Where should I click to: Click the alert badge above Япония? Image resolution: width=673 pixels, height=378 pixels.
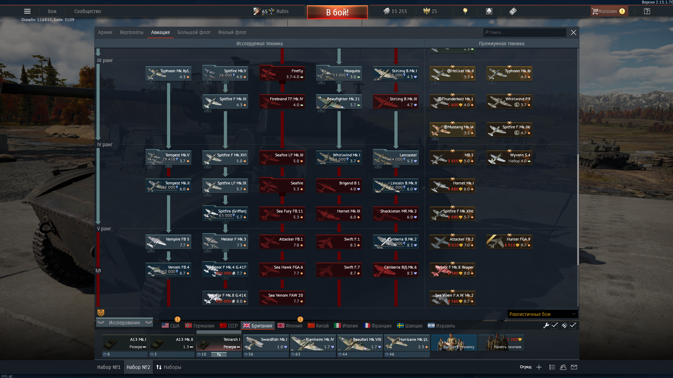click(x=300, y=319)
